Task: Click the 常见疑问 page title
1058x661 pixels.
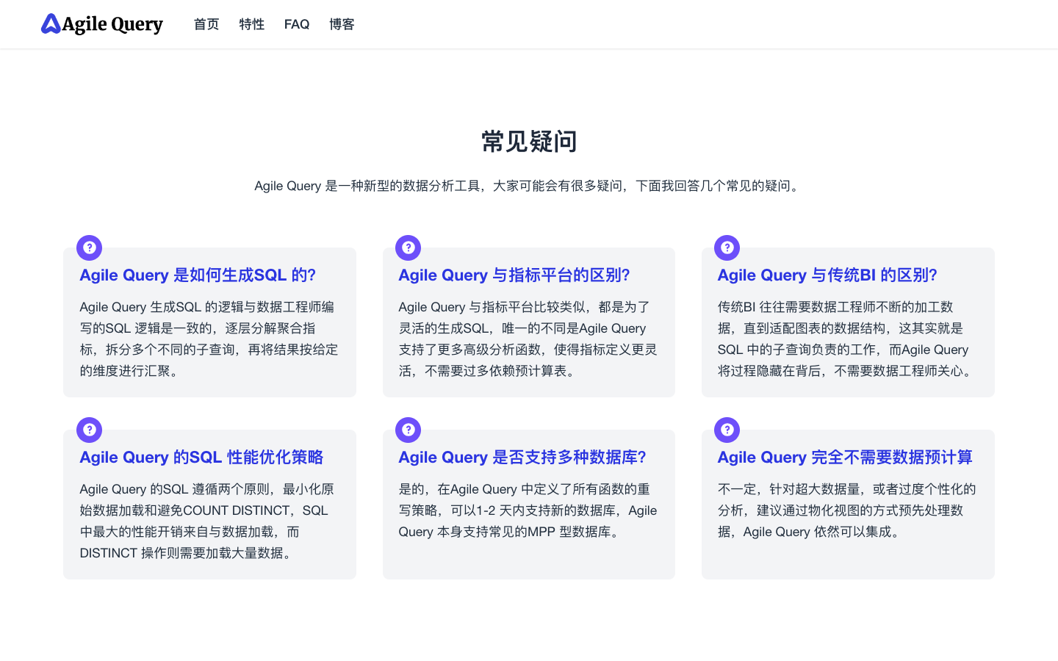Action: pyautogui.click(x=529, y=142)
